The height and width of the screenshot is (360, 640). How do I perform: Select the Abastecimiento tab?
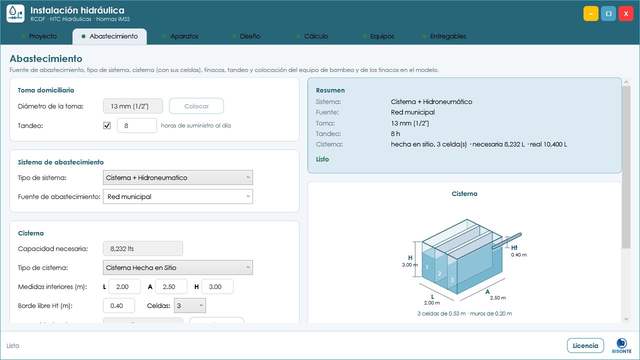[x=109, y=36]
